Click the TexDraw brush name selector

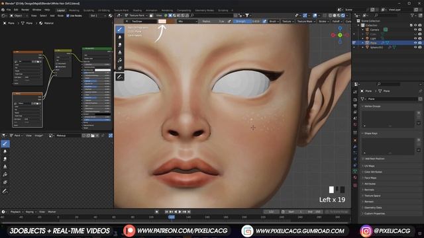point(140,21)
